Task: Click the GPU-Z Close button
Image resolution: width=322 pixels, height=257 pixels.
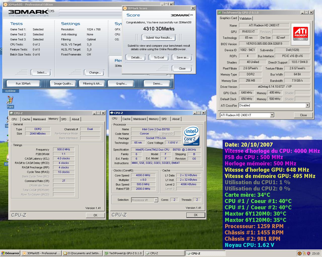Action: (x=303, y=115)
